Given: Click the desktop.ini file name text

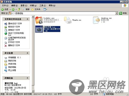Looking at the screenshot, I should click(x=106, y=18).
